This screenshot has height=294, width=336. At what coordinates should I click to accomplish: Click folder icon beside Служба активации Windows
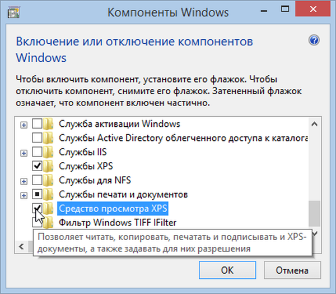(49, 123)
